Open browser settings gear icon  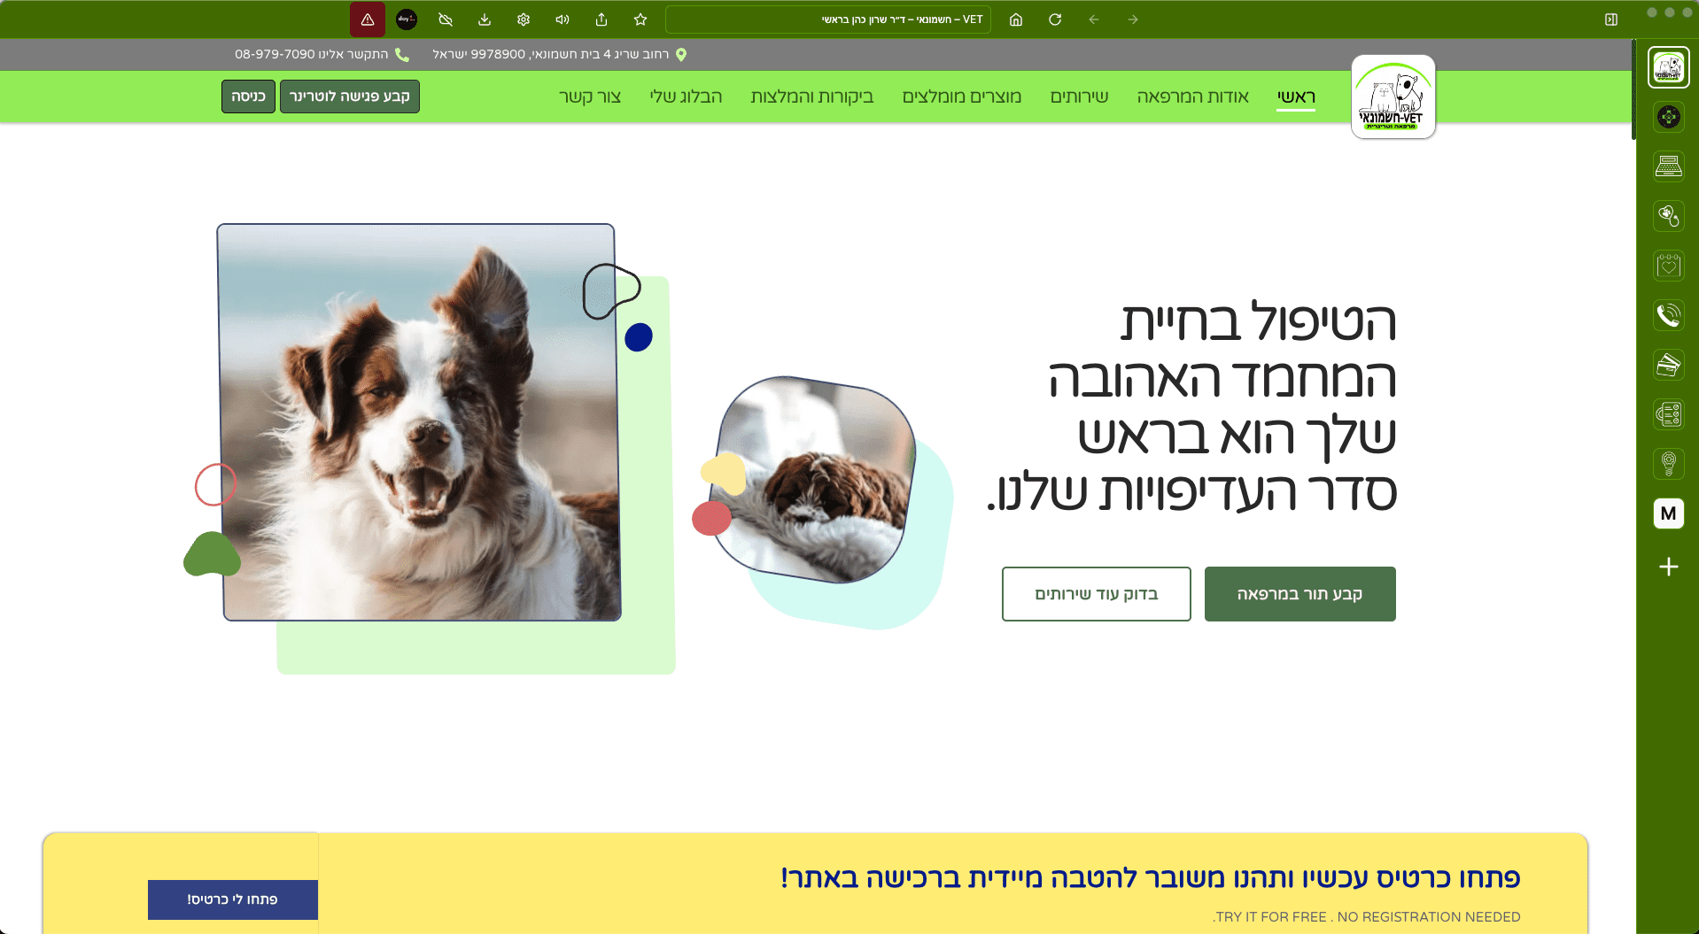pos(524,19)
